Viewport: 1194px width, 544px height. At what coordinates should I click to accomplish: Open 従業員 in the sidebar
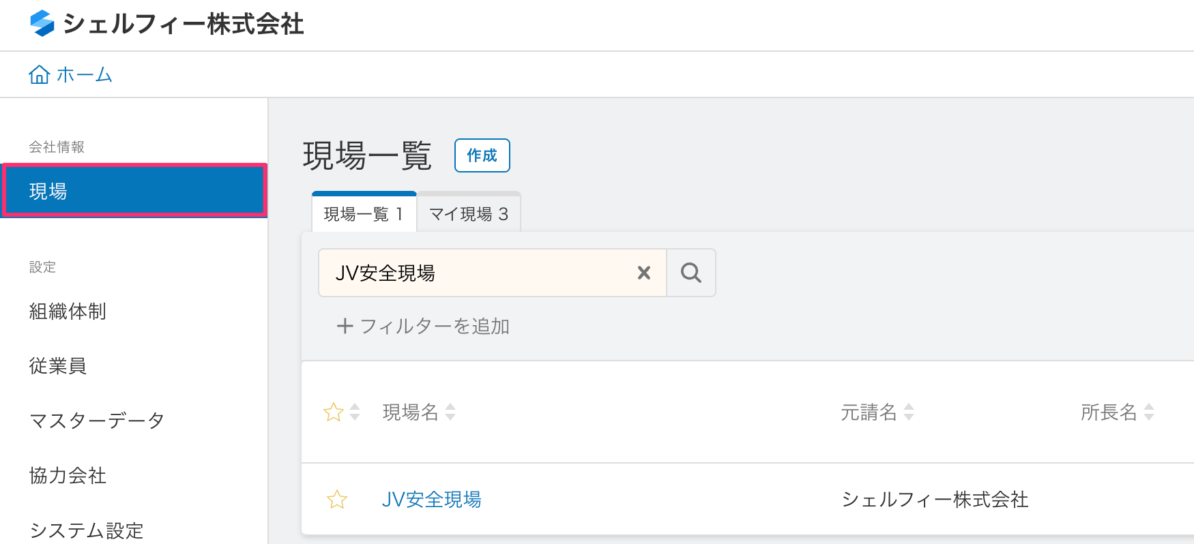[x=58, y=366]
